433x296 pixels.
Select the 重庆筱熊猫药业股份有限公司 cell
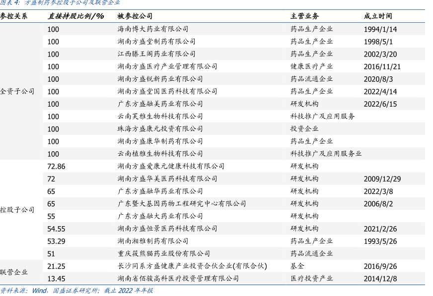click(163, 253)
